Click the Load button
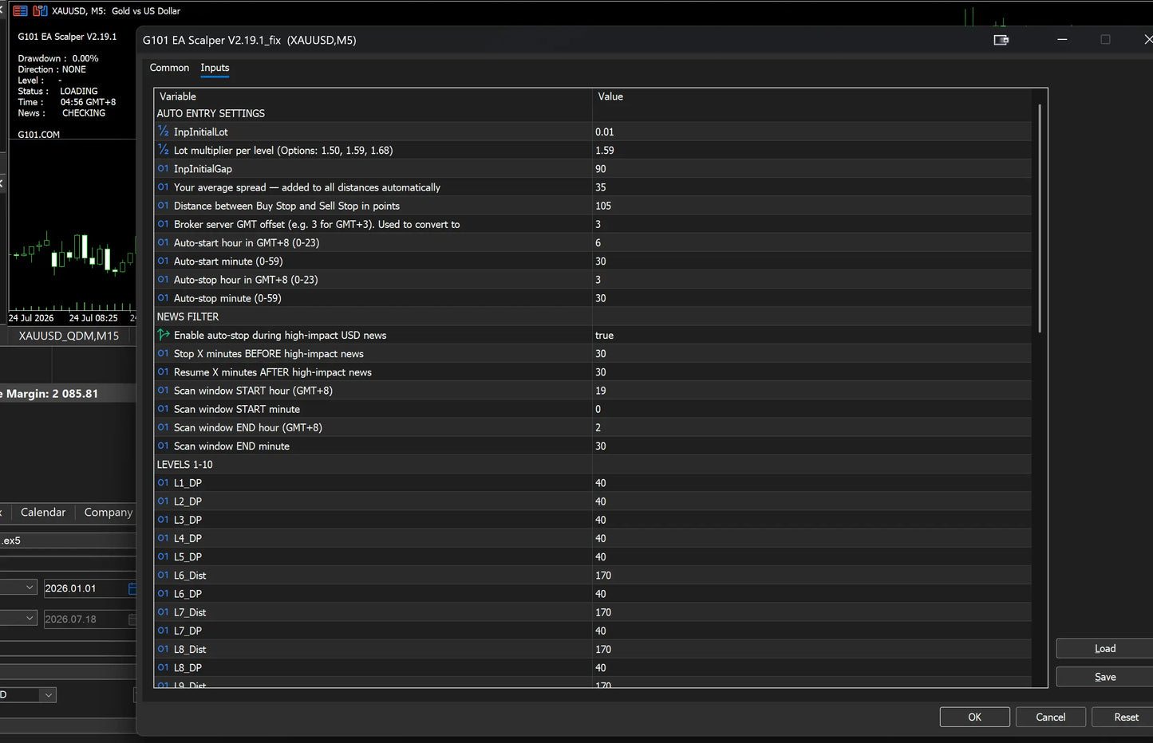This screenshot has height=743, width=1153. click(1105, 648)
